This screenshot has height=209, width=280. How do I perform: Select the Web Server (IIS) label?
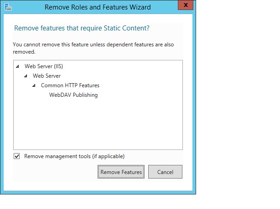point(44,66)
